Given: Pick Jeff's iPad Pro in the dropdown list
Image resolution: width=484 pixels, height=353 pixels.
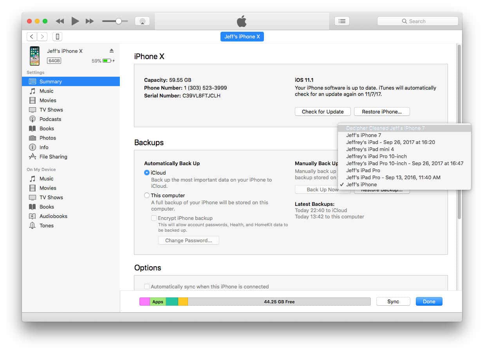Looking at the screenshot, I should pyautogui.click(x=363, y=170).
